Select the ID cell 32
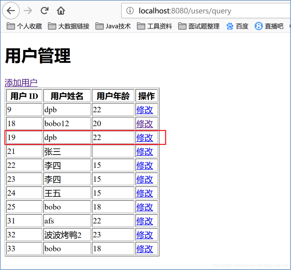The height and width of the screenshot is (270, 291). [x=24, y=235]
